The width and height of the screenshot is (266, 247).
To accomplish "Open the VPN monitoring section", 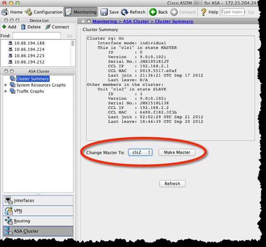I will click(x=38, y=211).
